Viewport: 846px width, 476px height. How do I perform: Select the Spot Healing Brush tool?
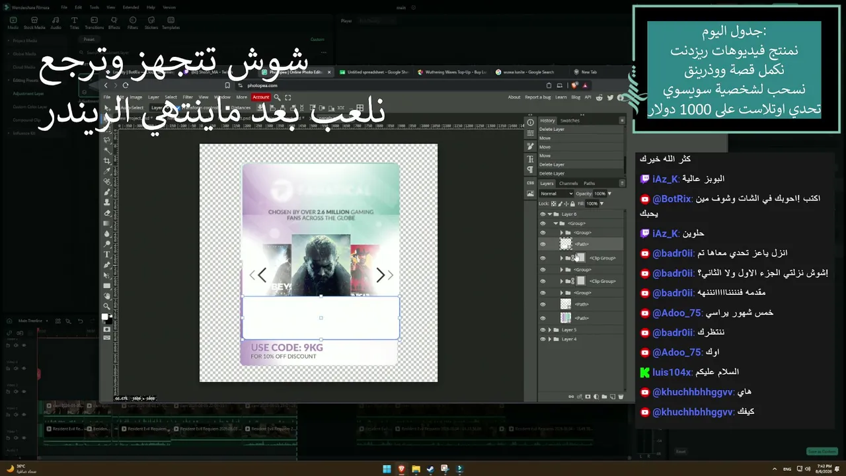(107, 182)
